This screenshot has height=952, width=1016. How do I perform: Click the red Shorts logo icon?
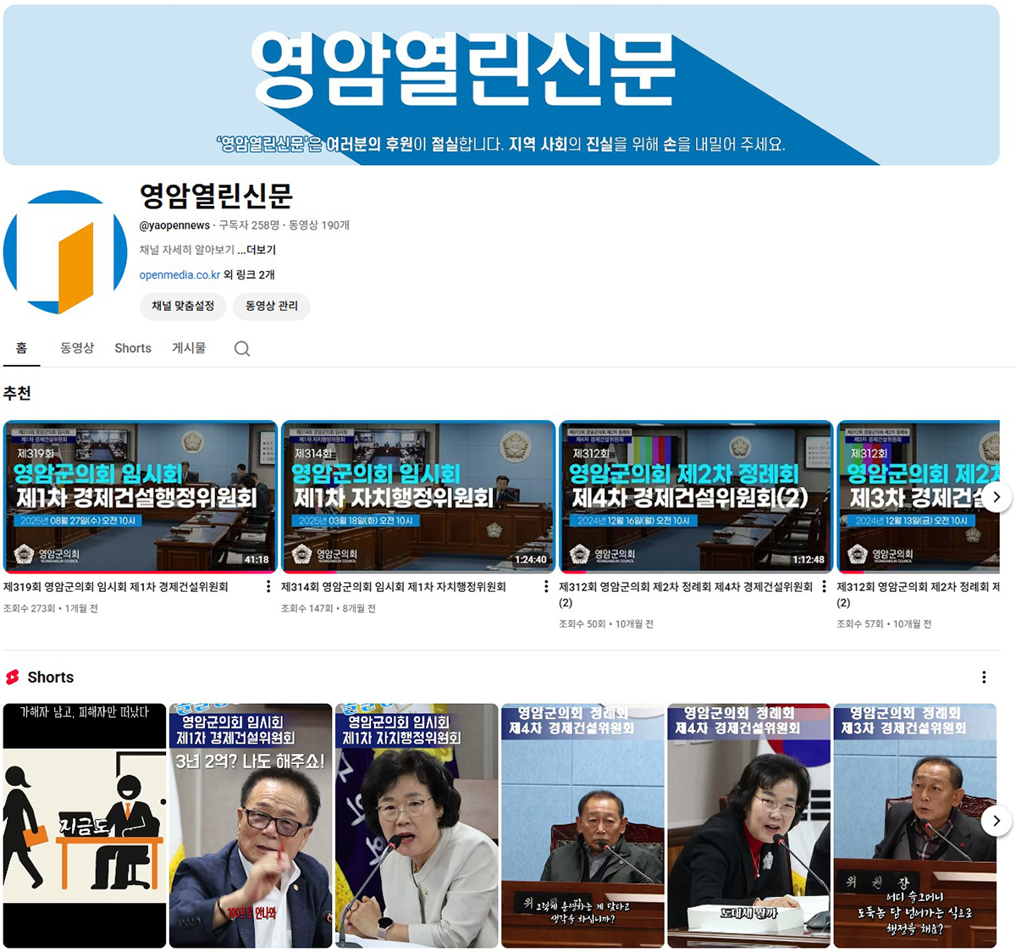coord(13,677)
